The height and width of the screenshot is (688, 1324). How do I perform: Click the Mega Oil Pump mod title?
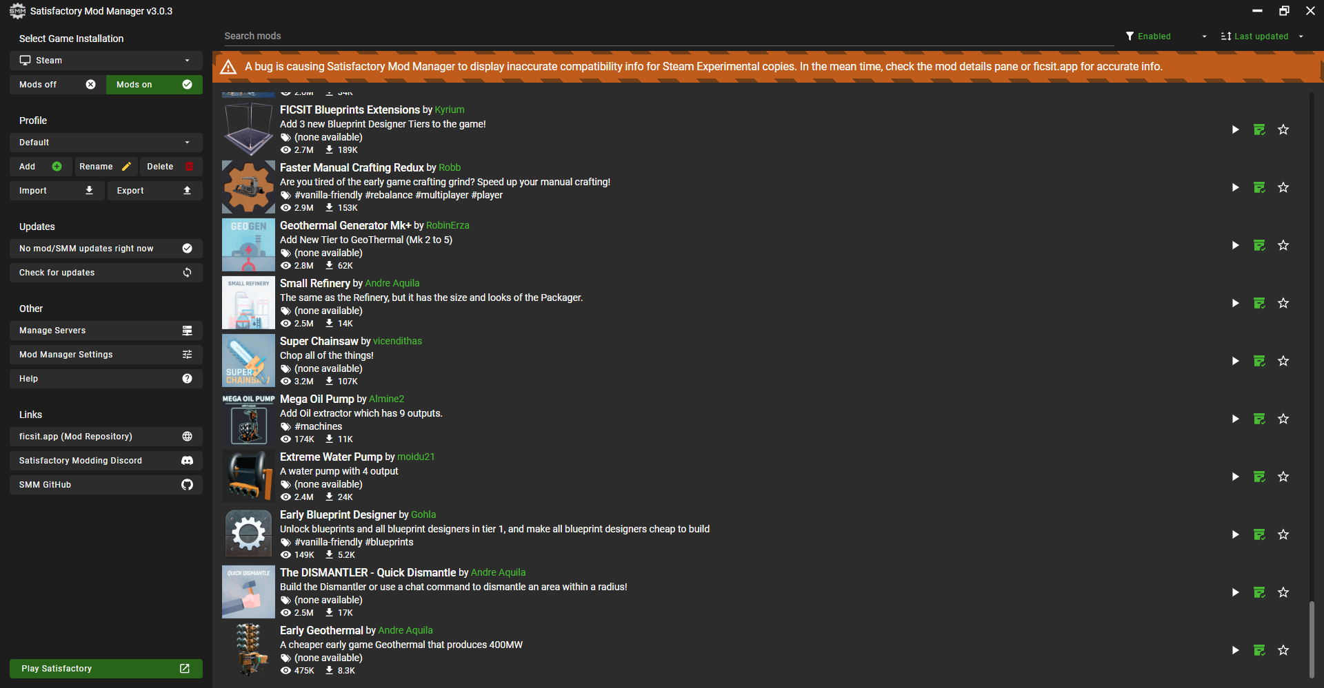coord(317,399)
